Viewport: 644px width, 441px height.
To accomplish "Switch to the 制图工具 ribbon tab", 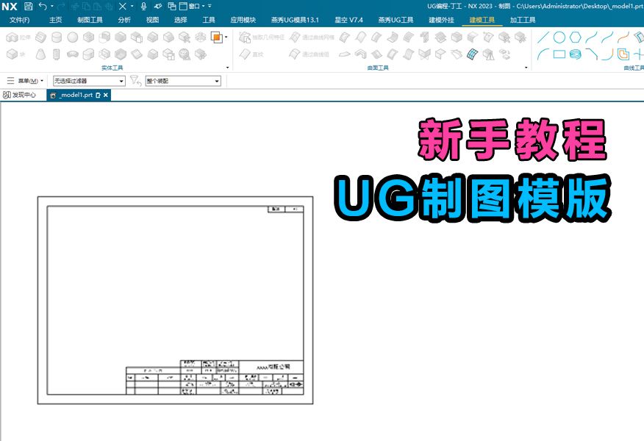I will 90,20.
